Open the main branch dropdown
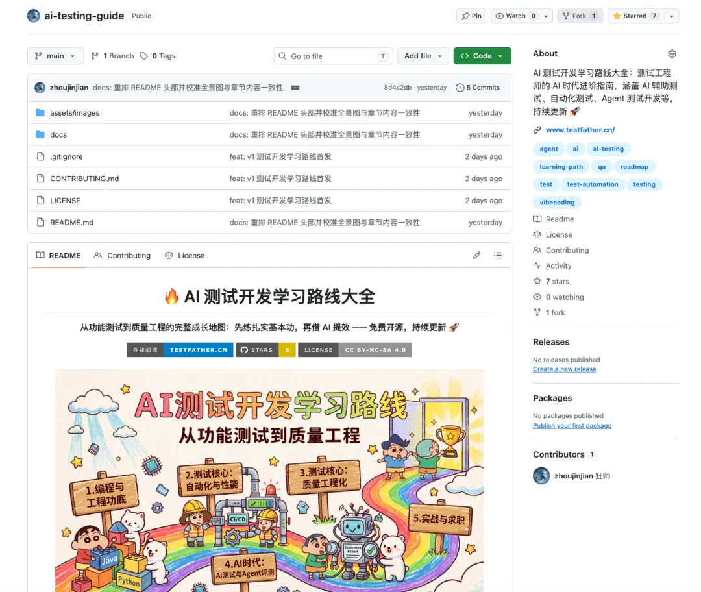 [x=55, y=56]
